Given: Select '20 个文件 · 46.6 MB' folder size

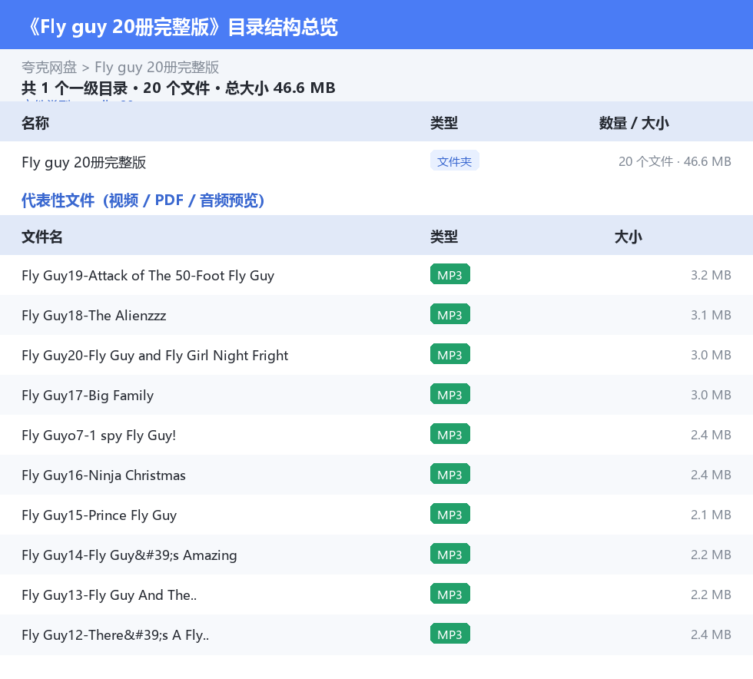Looking at the screenshot, I should click(x=675, y=162).
